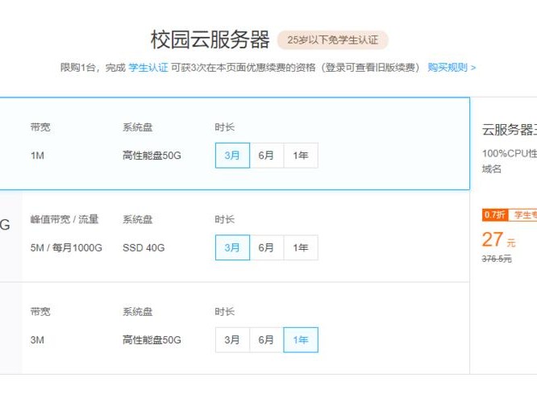The image size is (537, 403).
Task: Open the 学生认证 link
Action: (148, 68)
